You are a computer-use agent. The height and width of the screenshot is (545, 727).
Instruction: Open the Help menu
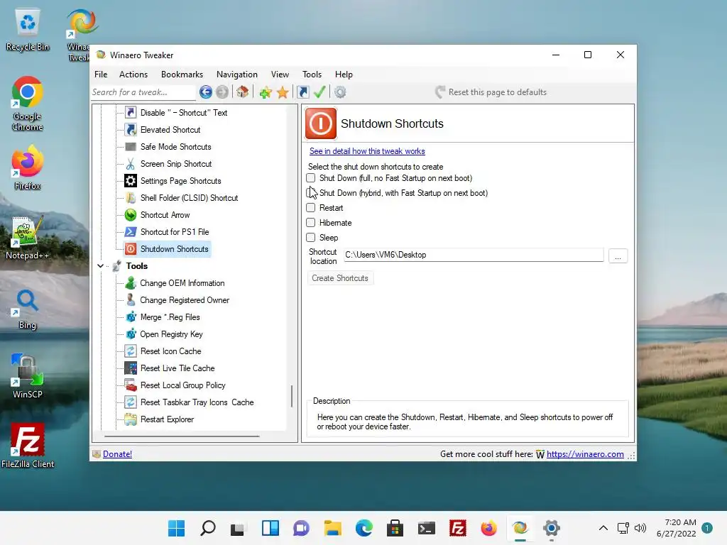(x=344, y=74)
